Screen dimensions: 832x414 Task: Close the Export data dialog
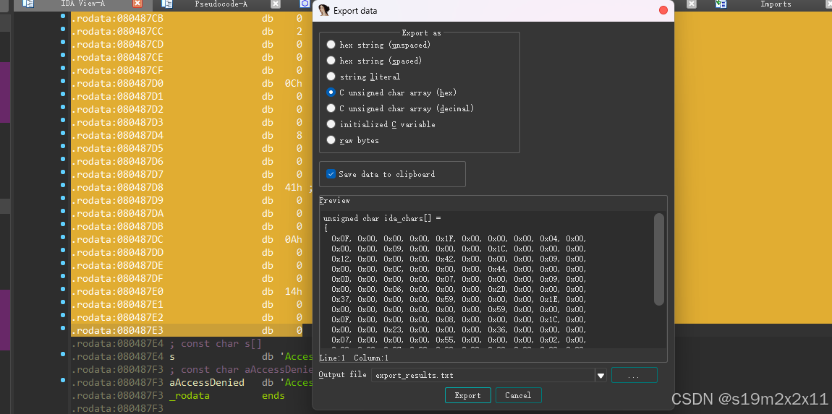pos(663,11)
